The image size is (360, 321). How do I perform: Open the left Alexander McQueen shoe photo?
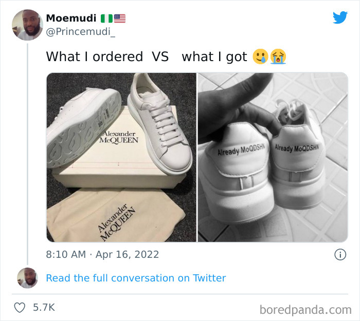[x=121, y=157]
